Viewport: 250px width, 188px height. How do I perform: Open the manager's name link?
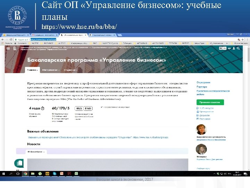(209, 159)
